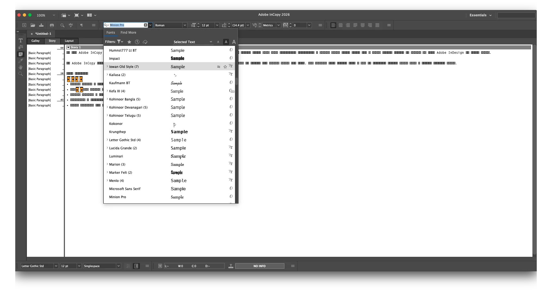
Task: Select the Hand tool in sidebar
Action: point(21,67)
